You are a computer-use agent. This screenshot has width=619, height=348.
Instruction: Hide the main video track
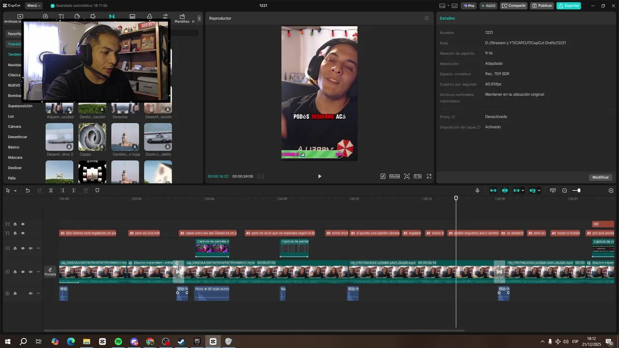tap(23, 272)
